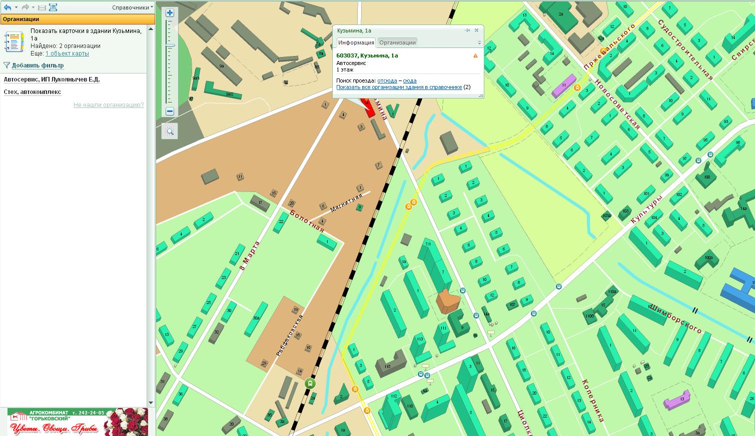Image resolution: width=755 pixels, height=436 pixels.
Task: Switch to the Информация tab
Action: (x=356, y=42)
